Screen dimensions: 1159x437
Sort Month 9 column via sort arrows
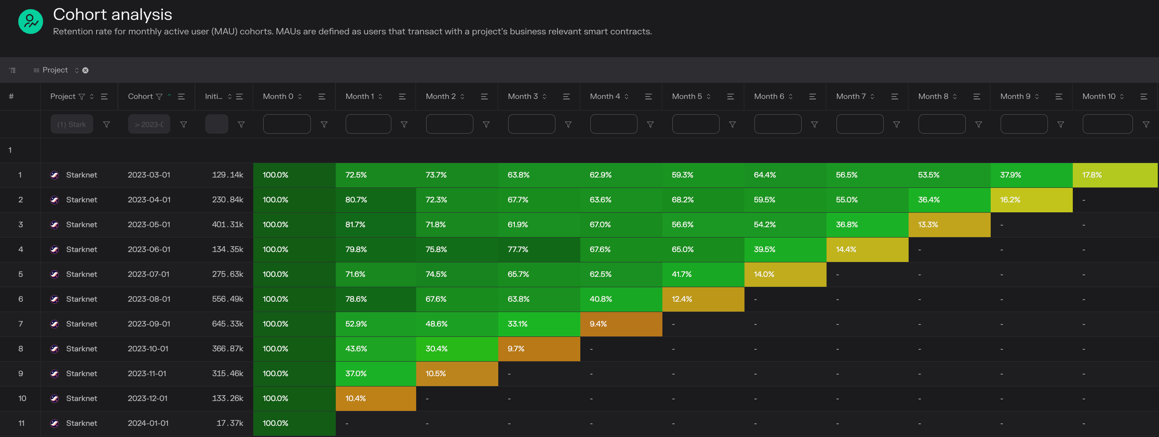click(x=1037, y=96)
